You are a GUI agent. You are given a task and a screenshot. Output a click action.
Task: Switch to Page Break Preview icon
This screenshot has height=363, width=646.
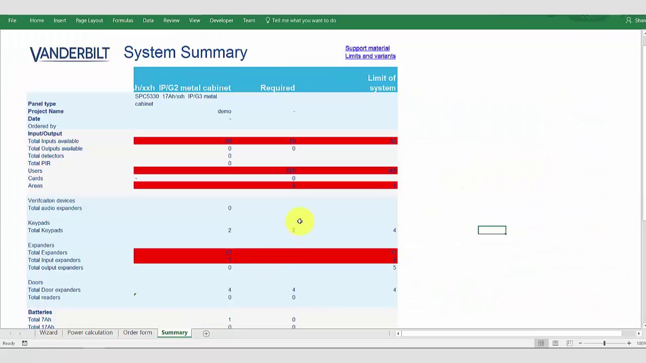click(x=569, y=343)
